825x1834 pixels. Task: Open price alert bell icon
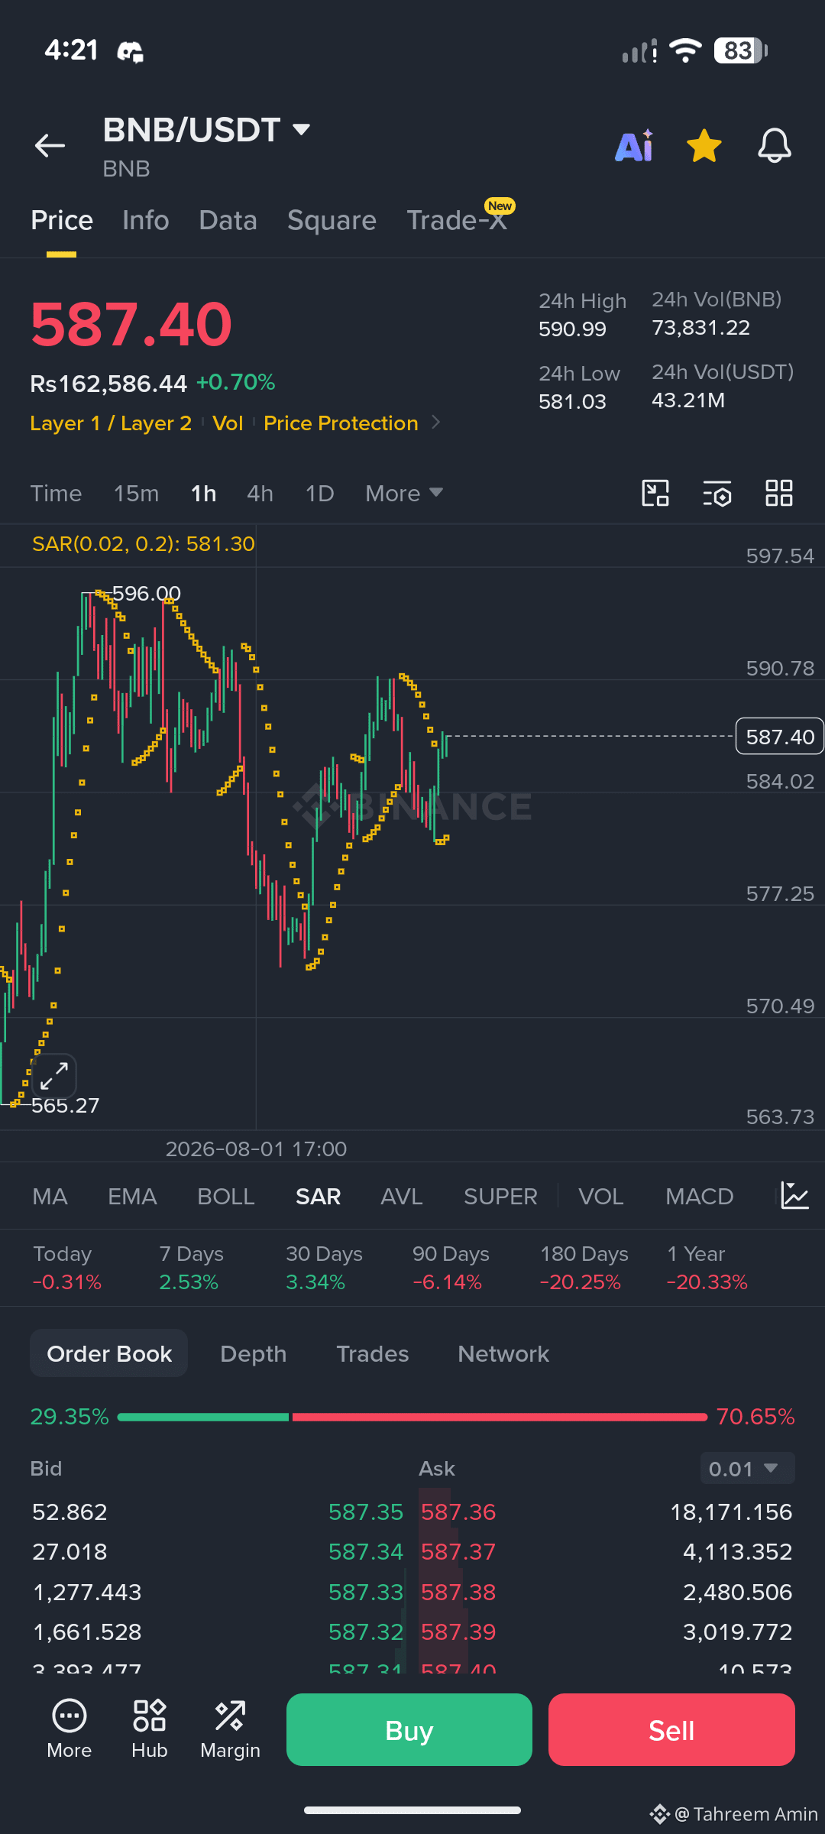tap(774, 145)
